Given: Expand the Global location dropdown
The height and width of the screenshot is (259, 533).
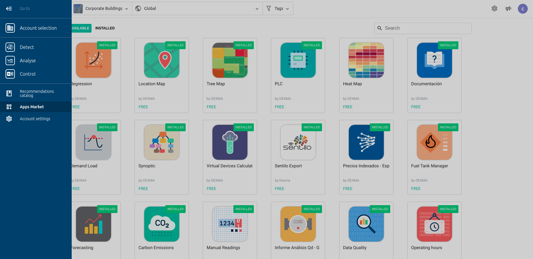Looking at the screenshot, I should (197, 8).
